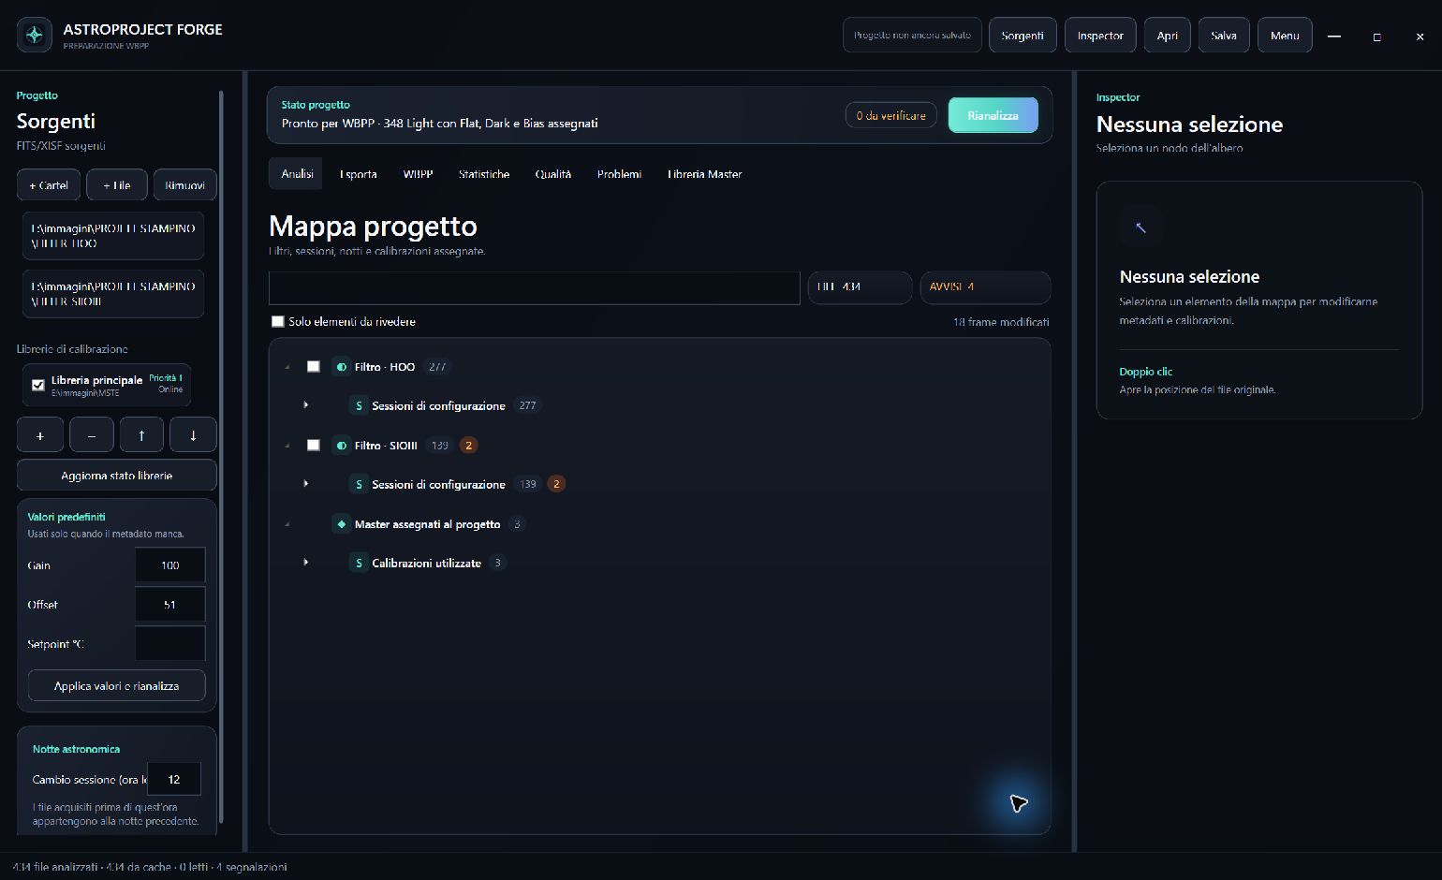This screenshot has height=880, width=1442.
Task: Open the Menu button
Action: click(x=1285, y=36)
